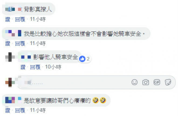The image size is (178, 116).
Task: Open the GIF picker in reply box
Action: click(157, 82)
